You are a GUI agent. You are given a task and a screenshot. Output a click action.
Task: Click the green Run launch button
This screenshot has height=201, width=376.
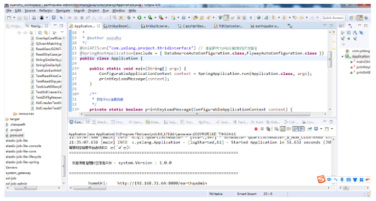coord(139,18)
